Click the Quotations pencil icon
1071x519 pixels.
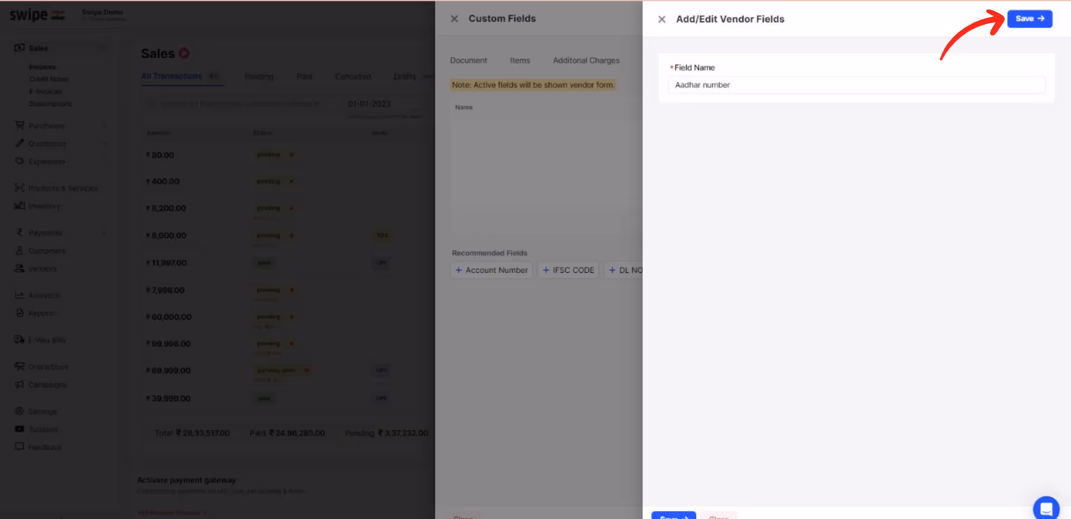click(x=20, y=143)
